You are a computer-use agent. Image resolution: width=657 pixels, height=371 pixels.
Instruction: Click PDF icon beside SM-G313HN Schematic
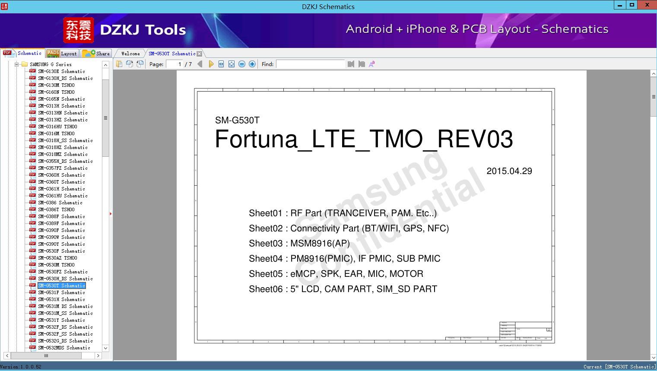[x=32, y=113]
